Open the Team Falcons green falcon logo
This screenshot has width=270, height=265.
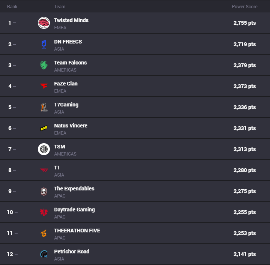pyautogui.click(x=44, y=65)
